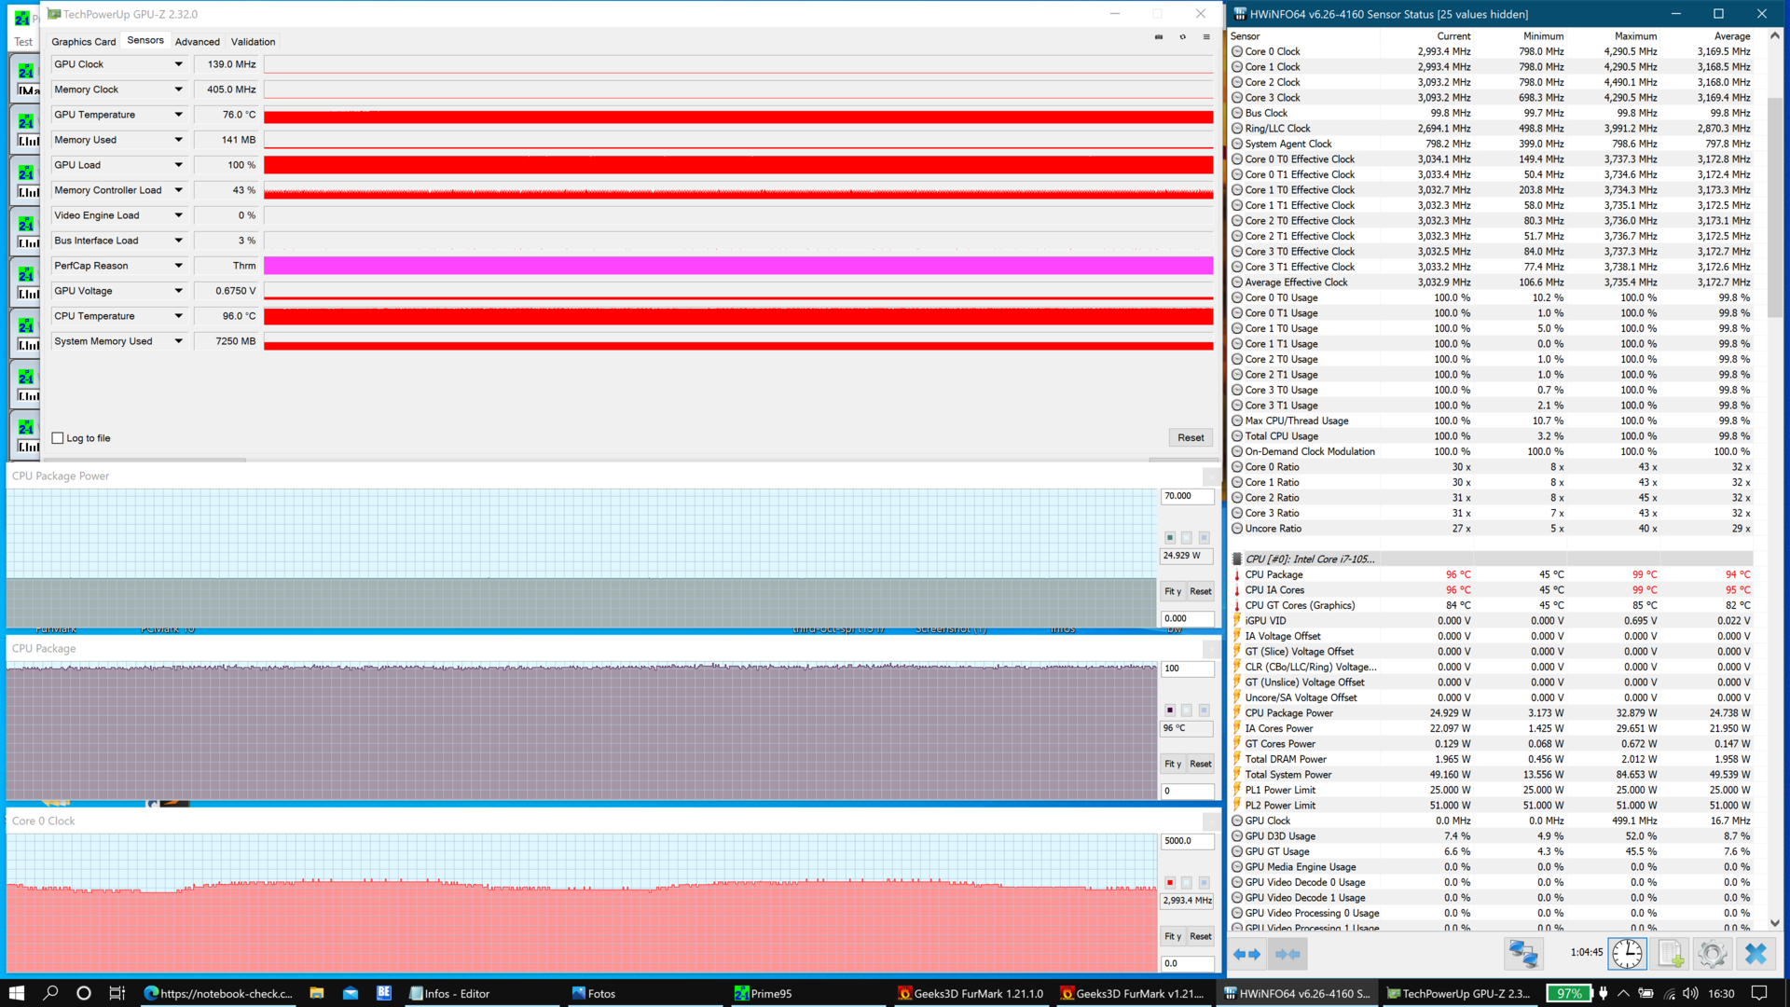1790x1007 pixels.
Task: Click the Core 0 Clock graph maximum value field
Action: click(1186, 841)
